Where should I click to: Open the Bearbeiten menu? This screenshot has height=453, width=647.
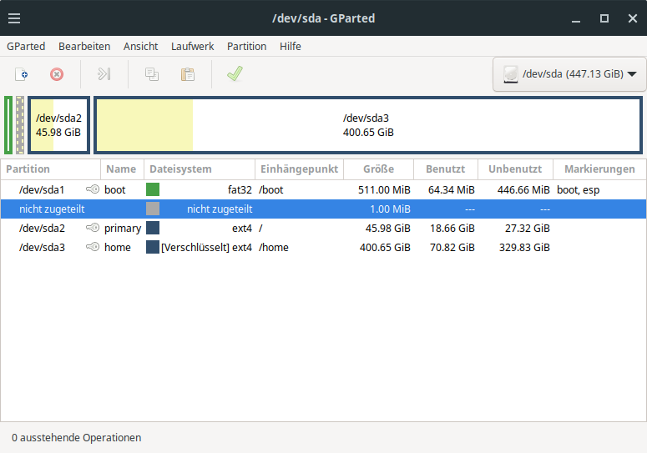84,46
